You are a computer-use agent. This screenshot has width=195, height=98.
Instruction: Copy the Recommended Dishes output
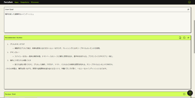[180, 38]
